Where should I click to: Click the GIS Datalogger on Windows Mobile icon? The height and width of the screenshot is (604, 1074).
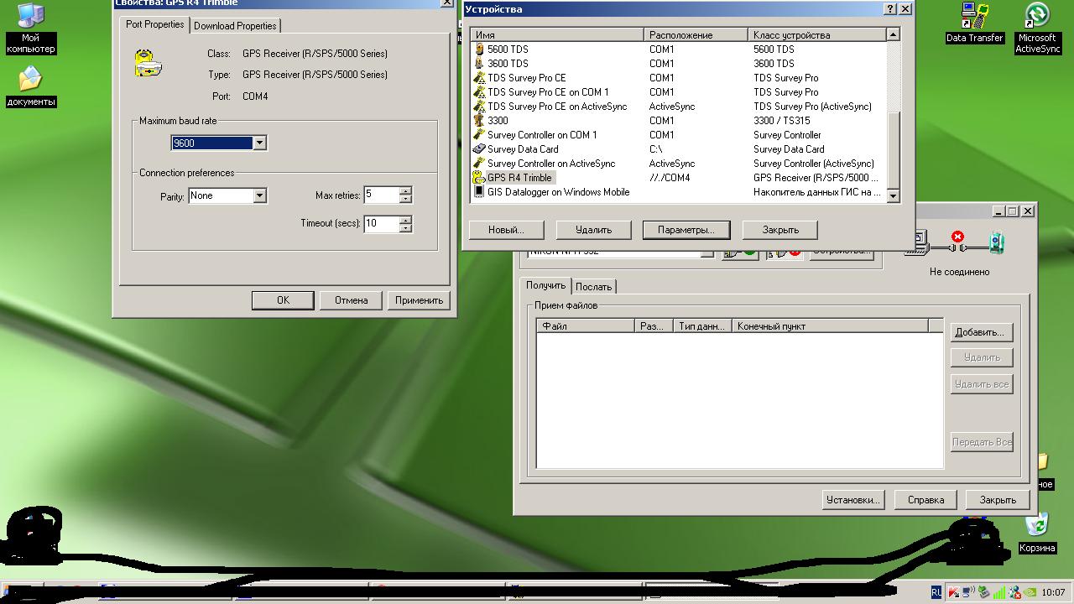(479, 191)
